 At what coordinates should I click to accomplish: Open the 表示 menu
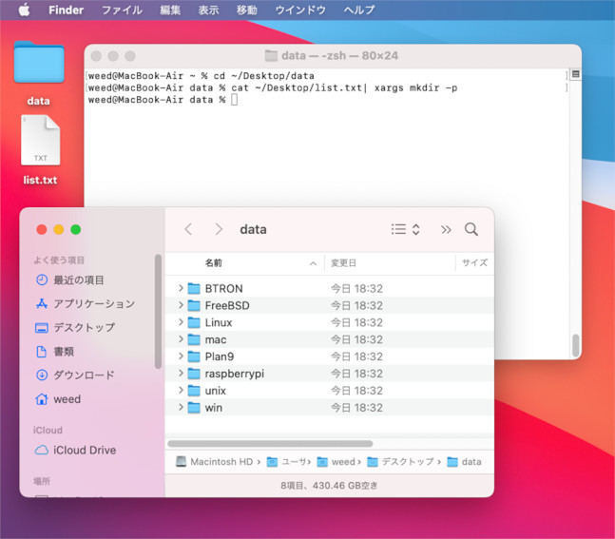pos(208,10)
